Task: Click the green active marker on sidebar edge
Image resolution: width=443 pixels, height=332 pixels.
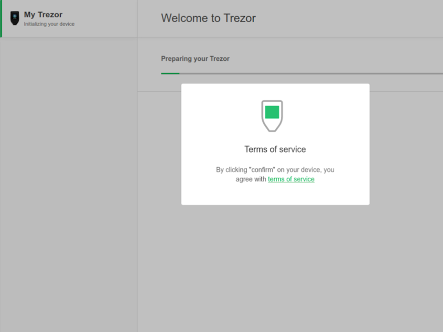Action: pyautogui.click(x=1, y=19)
